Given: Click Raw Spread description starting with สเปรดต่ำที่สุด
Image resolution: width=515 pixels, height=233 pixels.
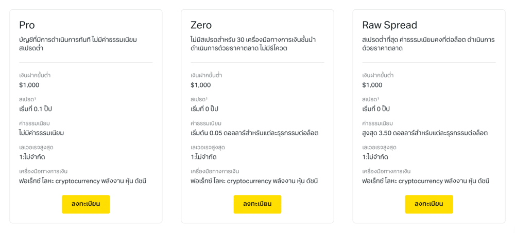Looking at the screenshot, I should pos(428,44).
